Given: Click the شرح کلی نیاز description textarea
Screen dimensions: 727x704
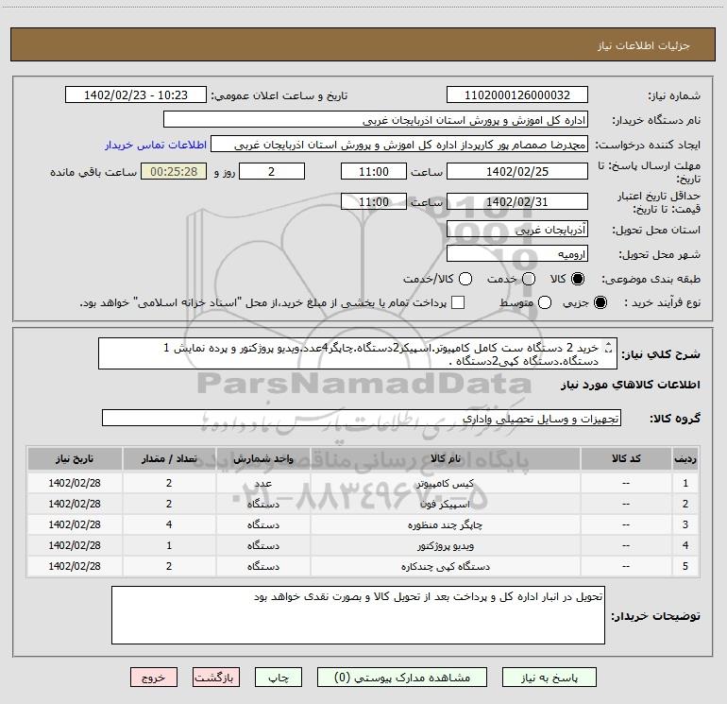Looking at the screenshot, I should pos(358,353).
